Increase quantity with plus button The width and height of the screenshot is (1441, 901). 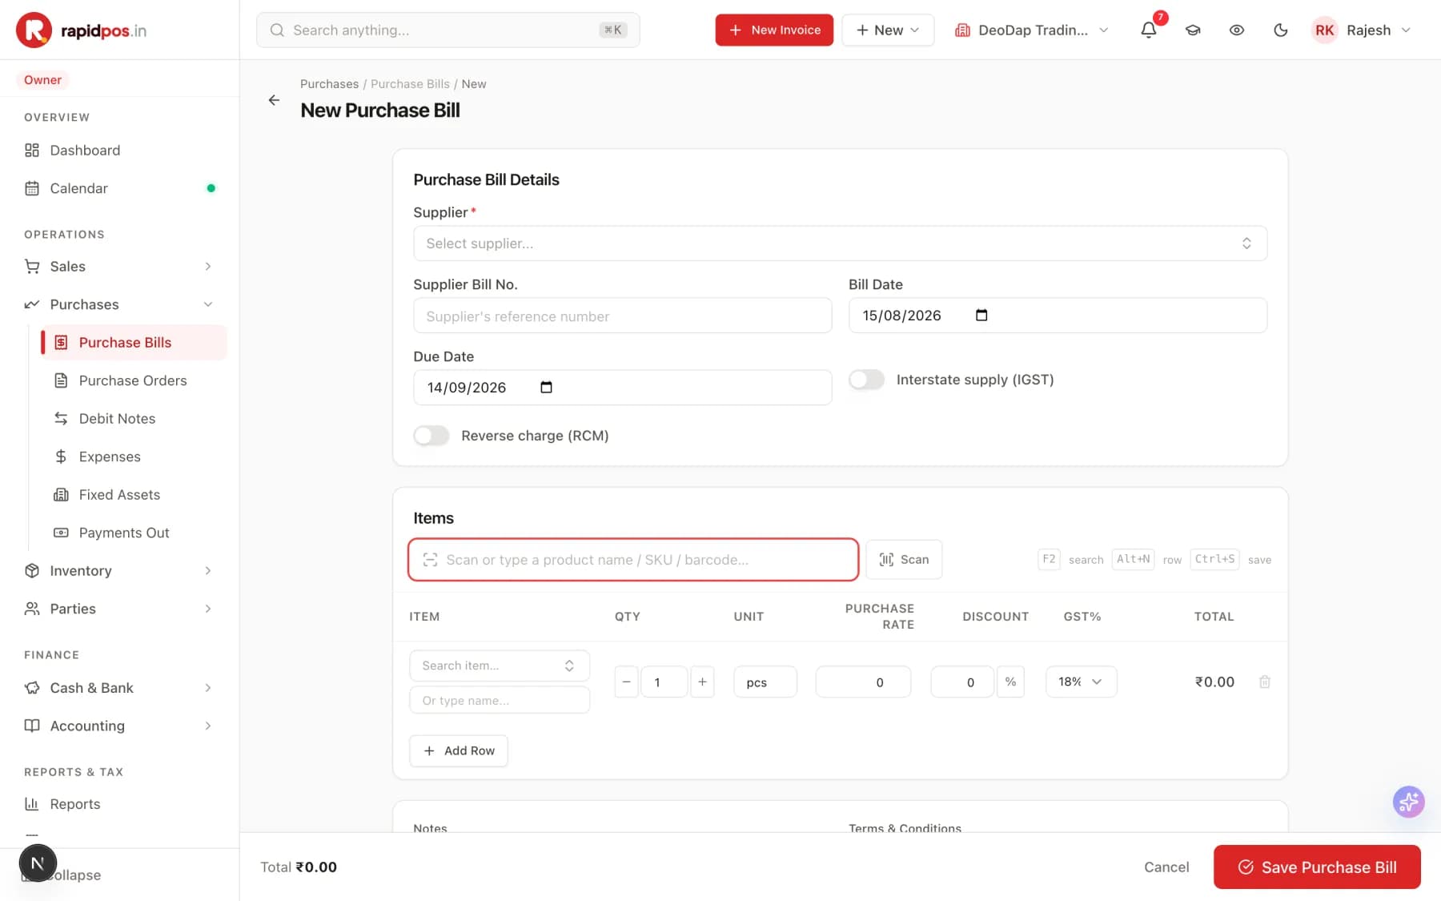point(702,682)
